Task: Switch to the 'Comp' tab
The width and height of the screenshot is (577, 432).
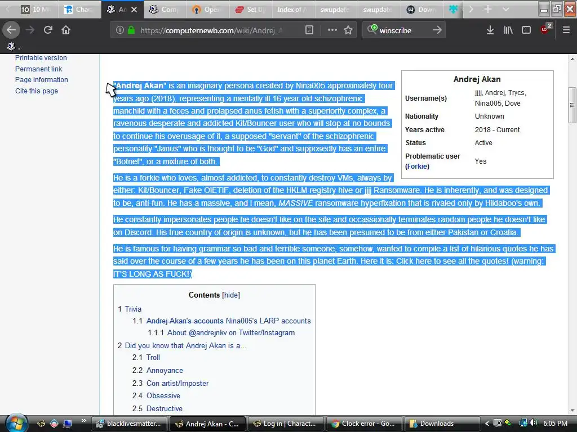Action: point(165,10)
